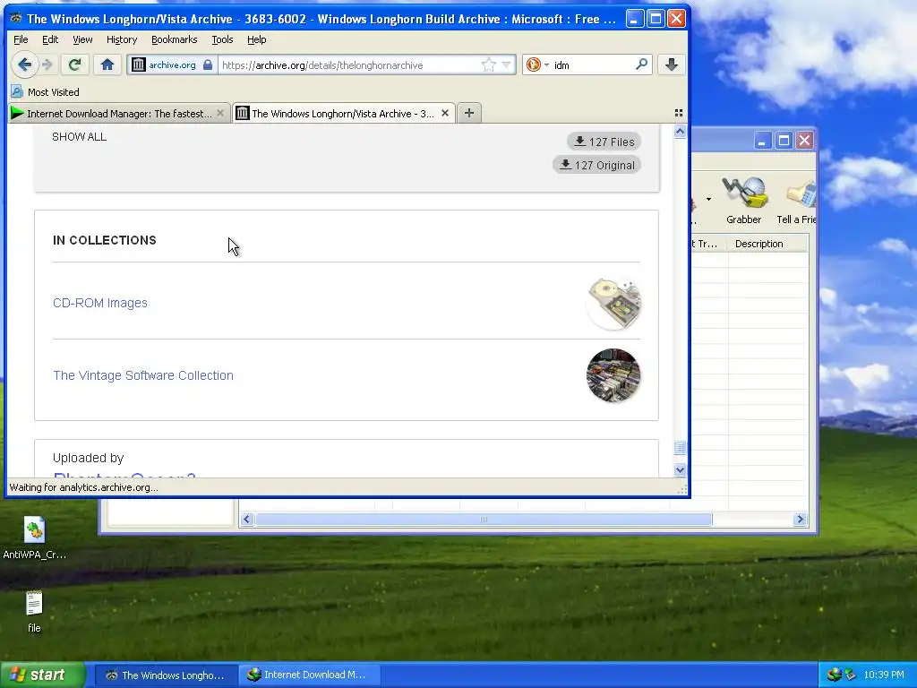Click IDM horizontal scrollbar left arrow
917x688 pixels.
point(247,519)
